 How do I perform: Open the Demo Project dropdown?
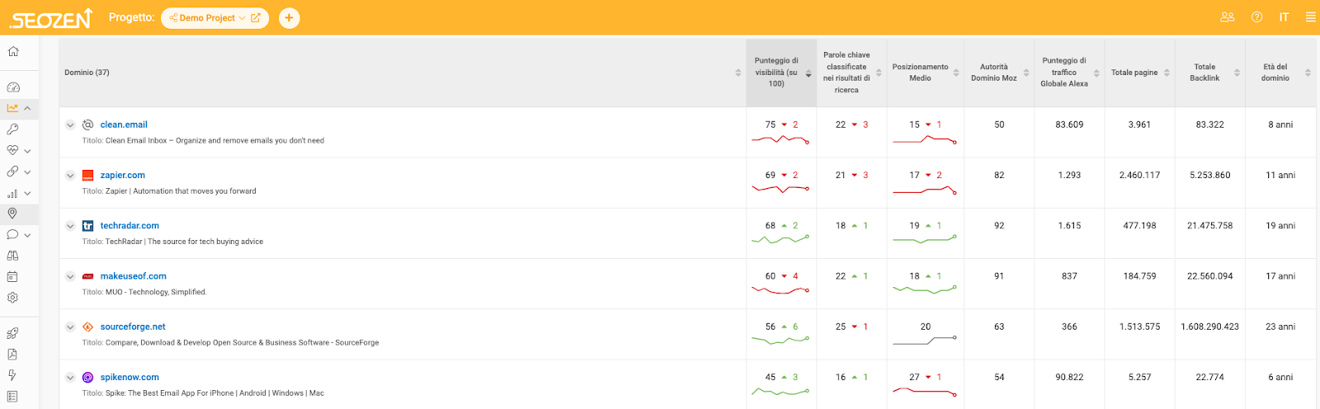[x=207, y=17]
